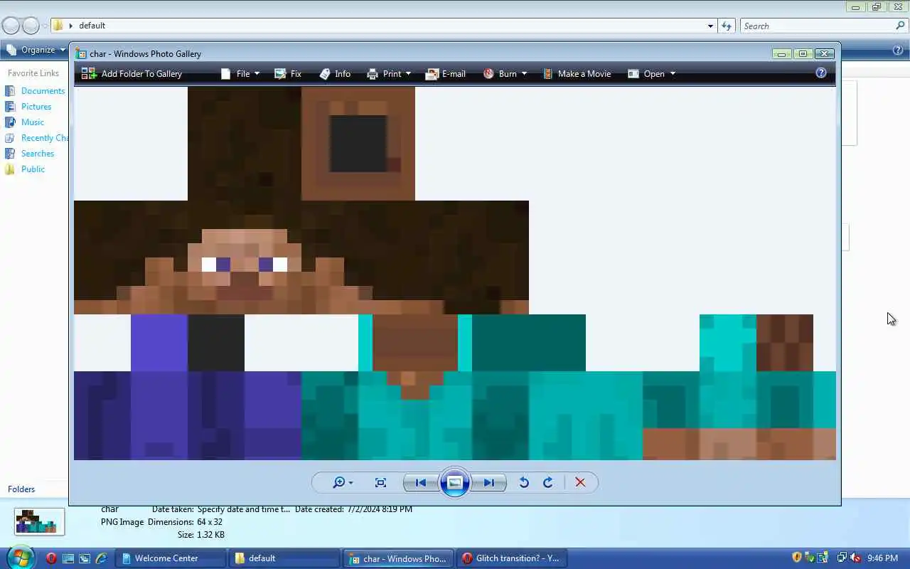Screen dimensions: 910x569
Task: Click the Explorer help icon
Action: (x=897, y=50)
